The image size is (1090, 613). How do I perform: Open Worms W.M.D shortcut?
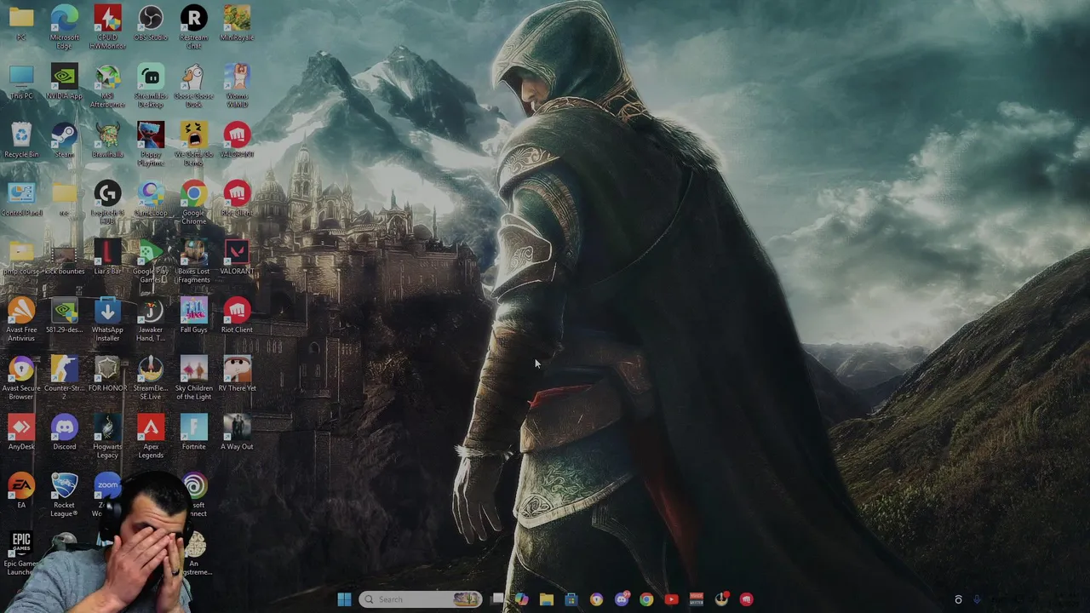tap(237, 85)
